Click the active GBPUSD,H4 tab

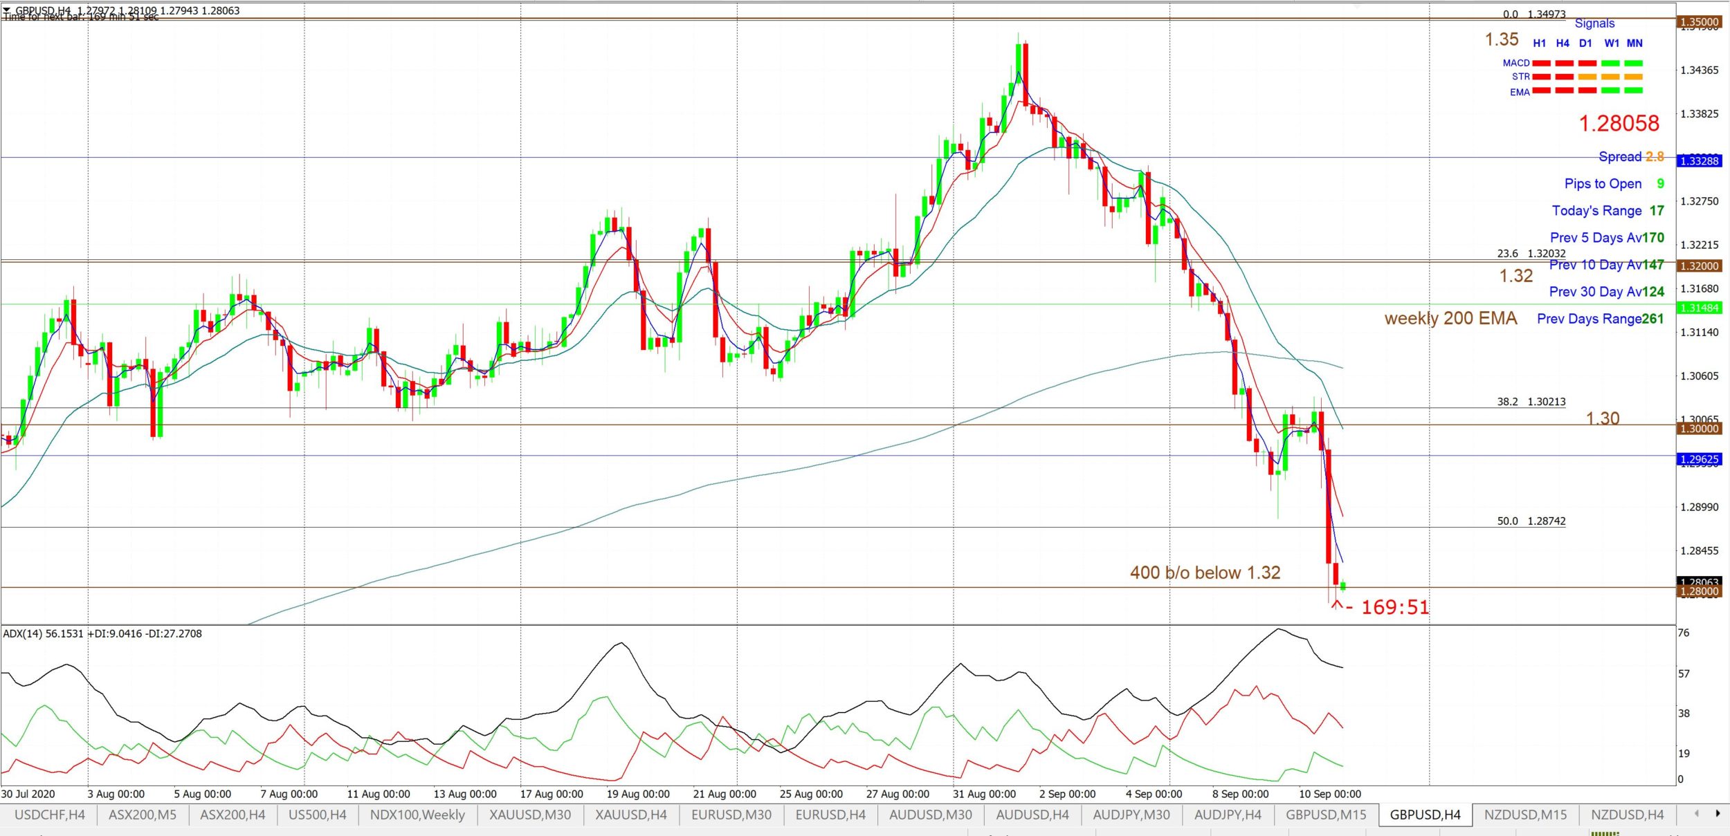pyautogui.click(x=1425, y=815)
